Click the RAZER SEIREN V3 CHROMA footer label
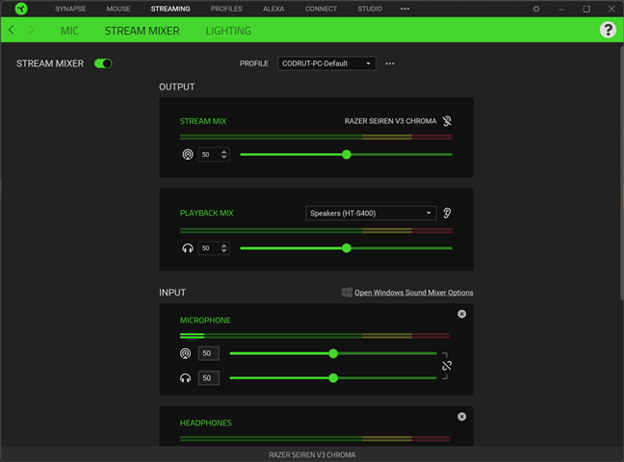The width and height of the screenshot is (624, 462). 312,455
